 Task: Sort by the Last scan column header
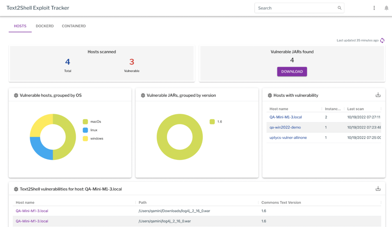coord(355,109)
